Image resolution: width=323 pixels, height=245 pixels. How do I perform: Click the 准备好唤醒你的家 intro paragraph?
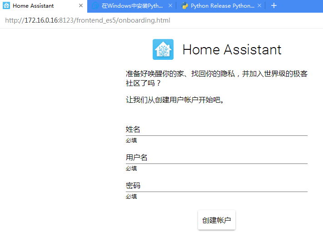pos(217,78)
